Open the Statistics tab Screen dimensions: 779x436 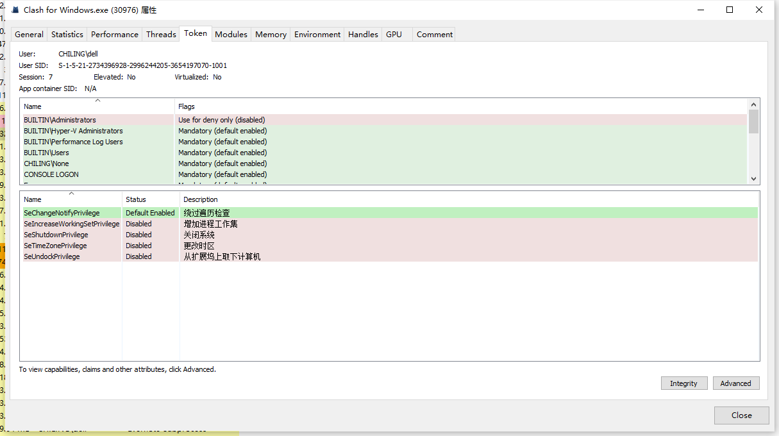(x=67, y=35)
